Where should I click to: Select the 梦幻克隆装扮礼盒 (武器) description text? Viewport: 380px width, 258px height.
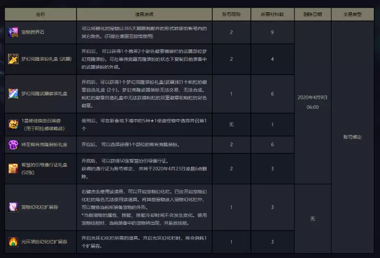coord(144,59)
